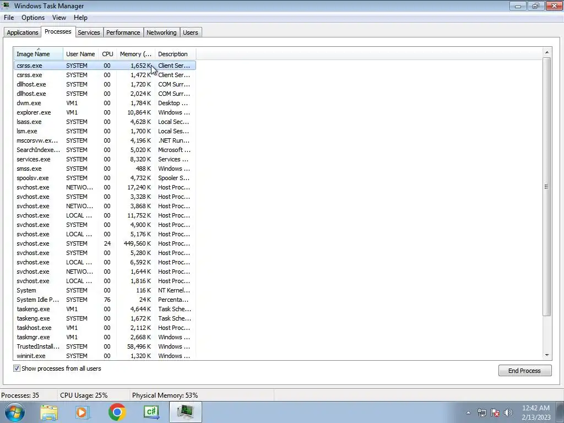
Task: Click the network status tray icon
Action: [x=481, y=413]
